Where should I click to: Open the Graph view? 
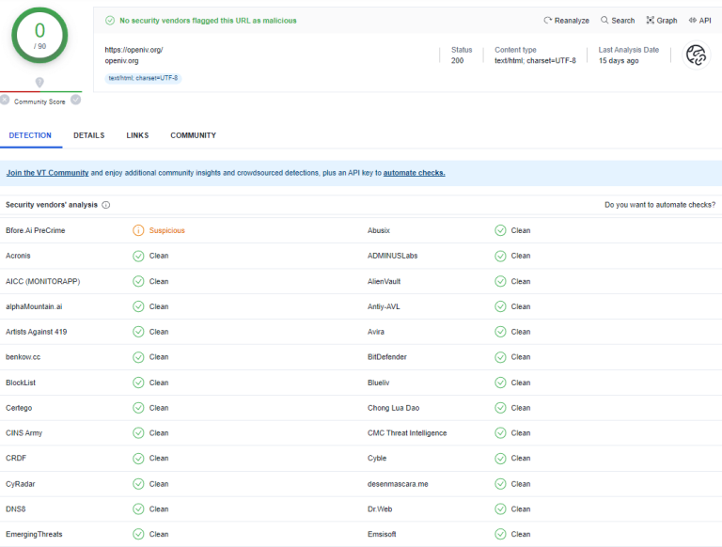click(x=662, y=21)
